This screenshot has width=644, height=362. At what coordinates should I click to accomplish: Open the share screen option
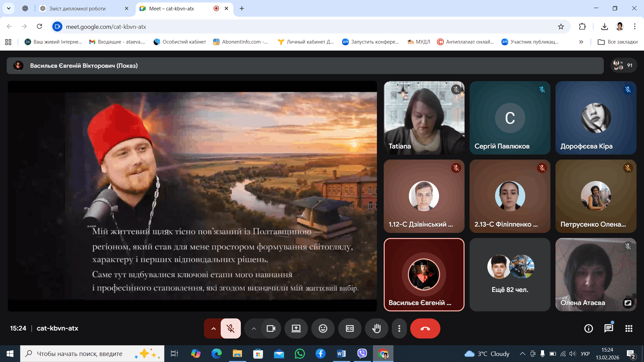pyautogui.click(x=296, y=328)
